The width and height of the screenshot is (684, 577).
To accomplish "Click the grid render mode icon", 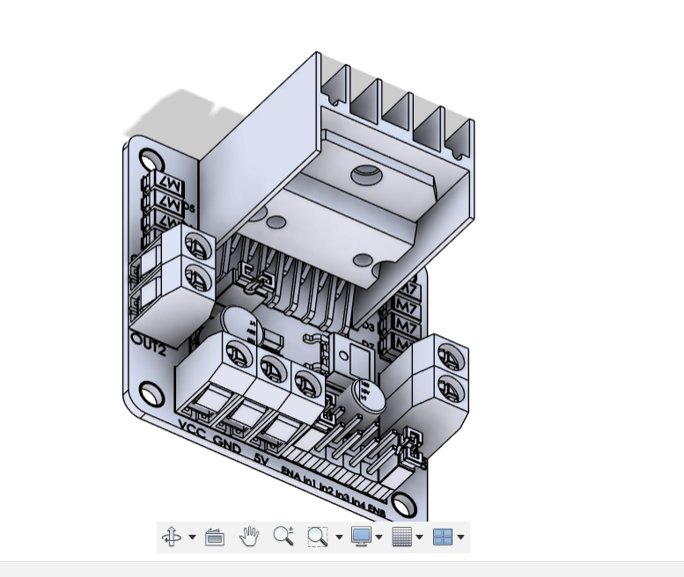I will pos(401,537).
